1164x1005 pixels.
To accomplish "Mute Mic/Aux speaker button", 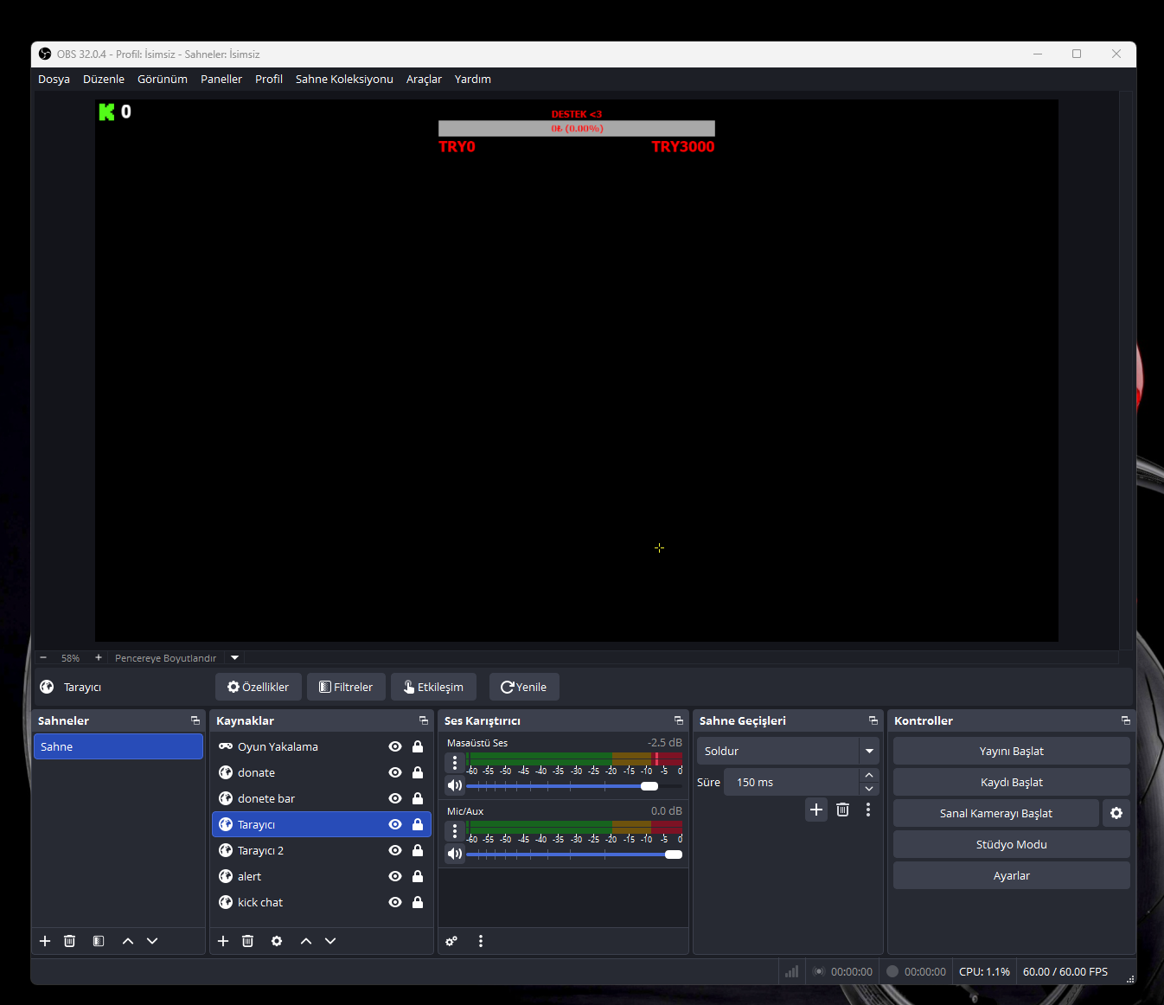I will [455, 854].
